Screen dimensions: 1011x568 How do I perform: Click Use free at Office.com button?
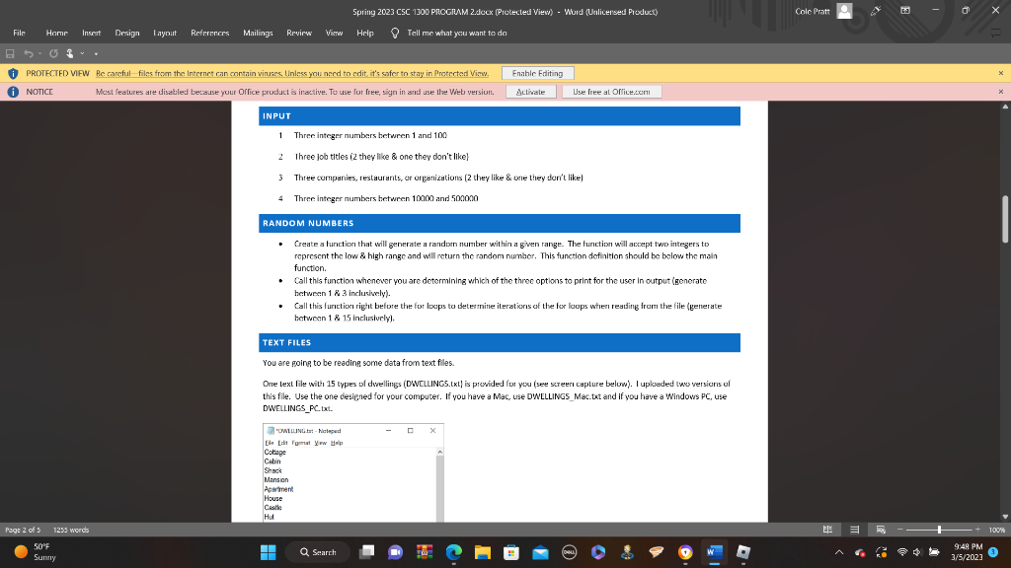(611, 92)
